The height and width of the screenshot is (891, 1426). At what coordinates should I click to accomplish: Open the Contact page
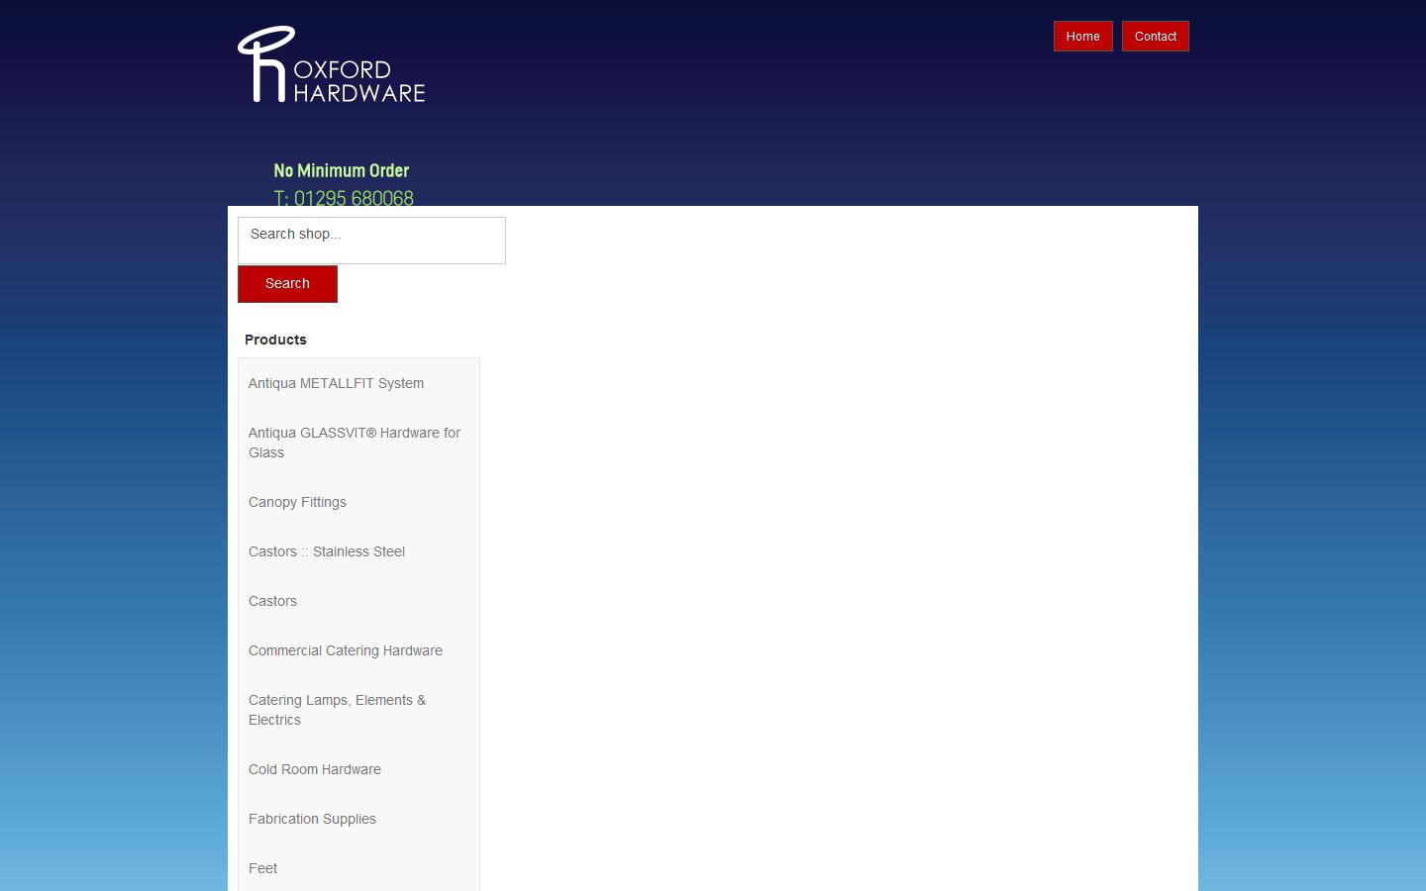(1155, 36)
